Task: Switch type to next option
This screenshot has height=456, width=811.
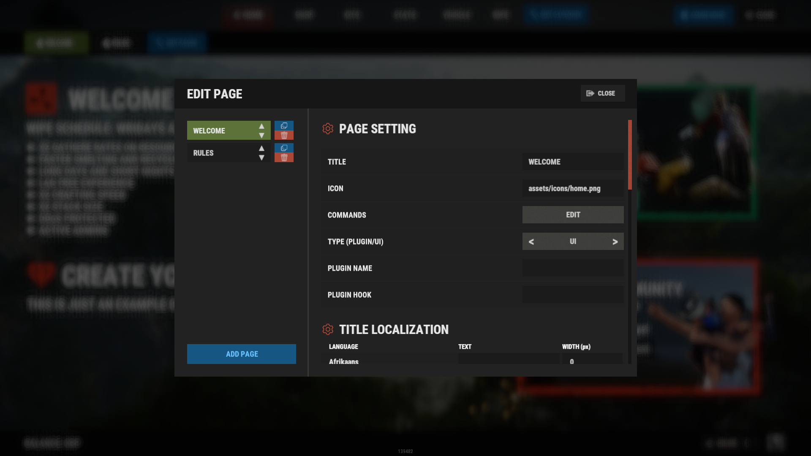Action: [x=615, y=242]
